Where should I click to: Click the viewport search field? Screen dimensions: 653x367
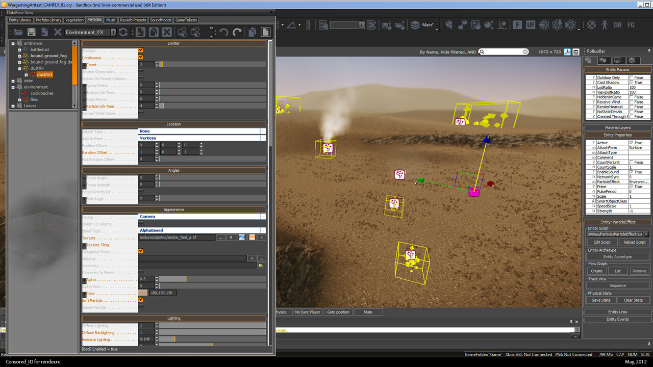[504, 51]
